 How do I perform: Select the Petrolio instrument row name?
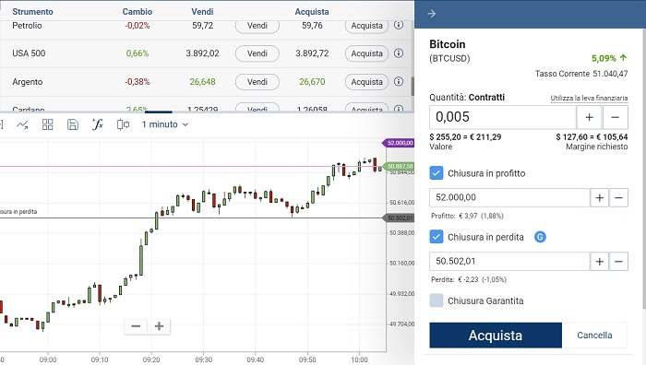click(27, 26)
